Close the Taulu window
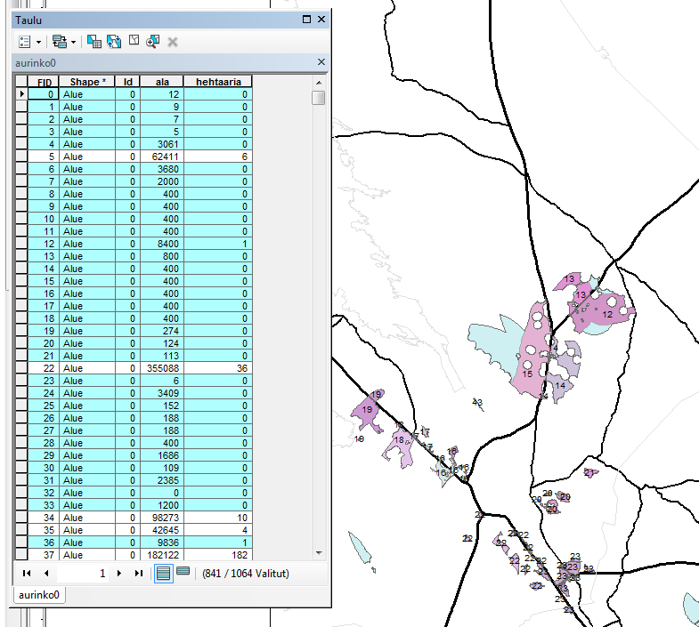Image resolution: width=699 pixels, height=627 pixels. tap(321, 20)
